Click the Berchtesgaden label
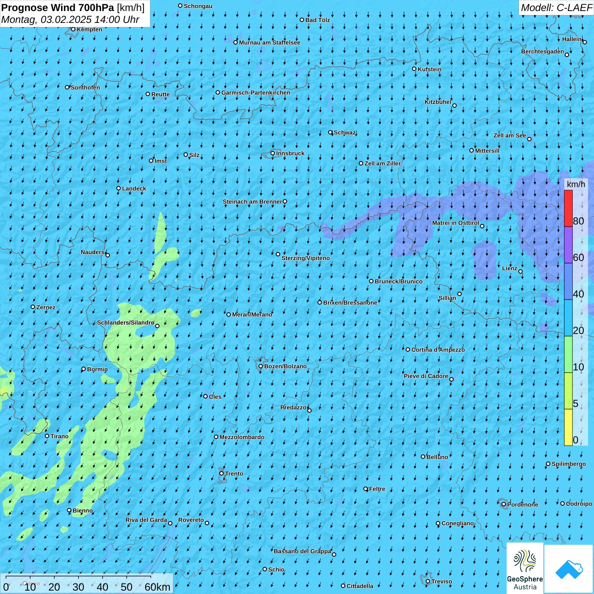Screen dimensions: 594x594 tap(543, 51)
